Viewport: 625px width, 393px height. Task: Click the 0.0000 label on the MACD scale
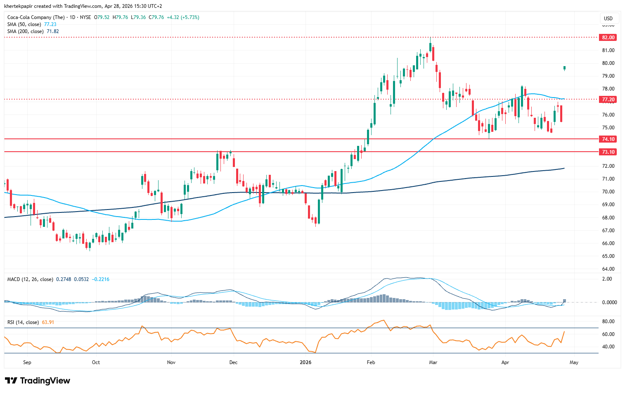point(609,302)
